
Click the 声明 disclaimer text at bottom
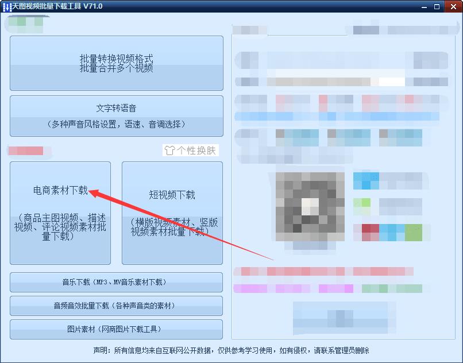tap(232, 350)
